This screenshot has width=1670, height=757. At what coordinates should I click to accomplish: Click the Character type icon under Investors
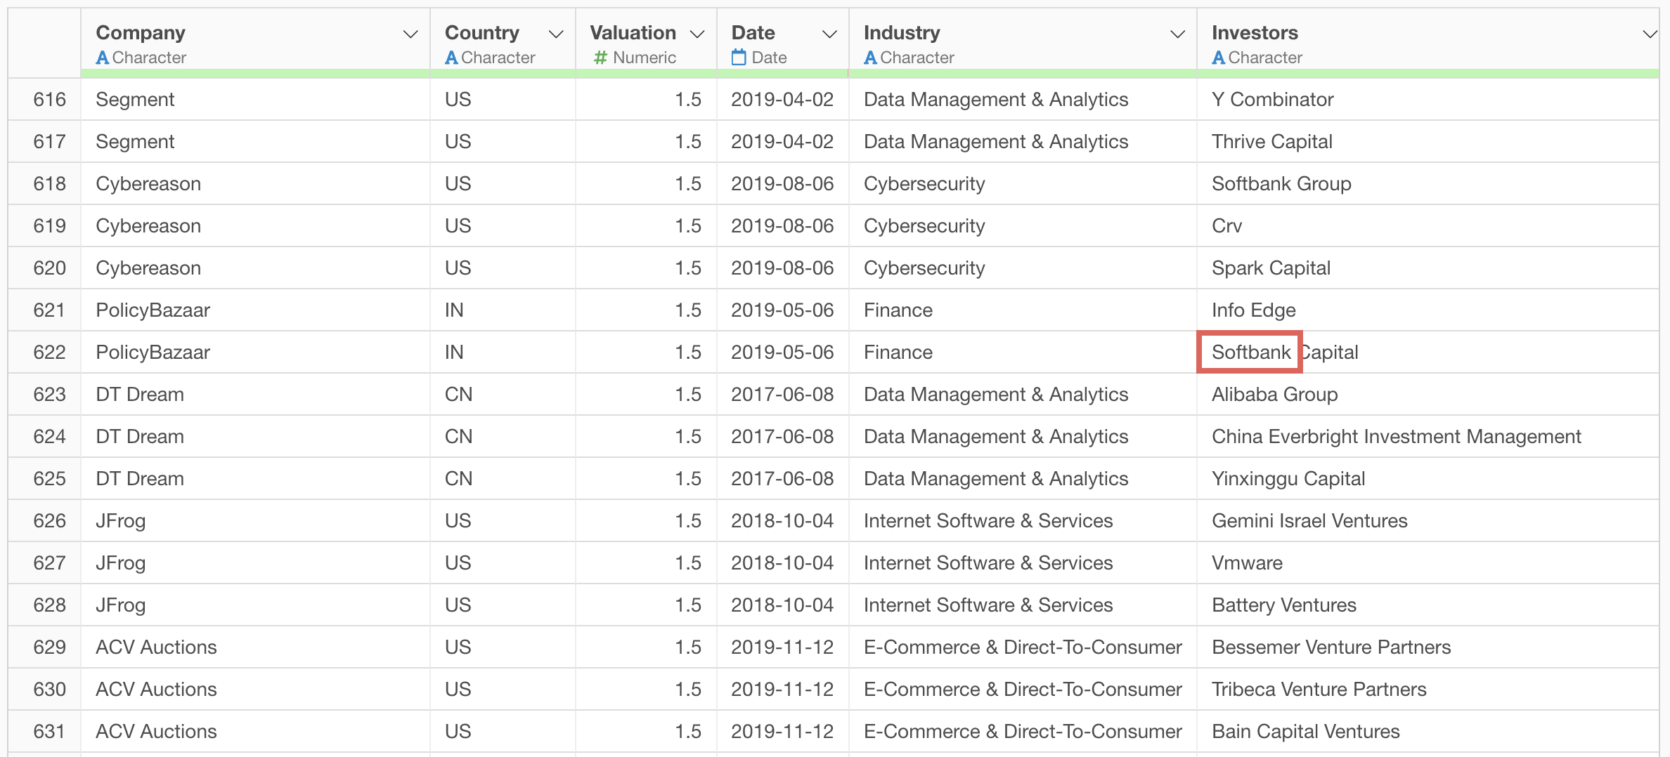tap(1219, 58)
